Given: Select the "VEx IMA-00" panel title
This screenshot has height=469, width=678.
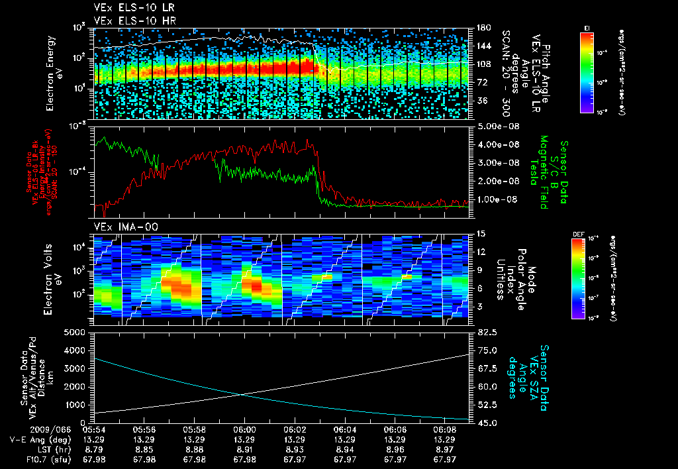Looking at the screenshot, I should [126, 227].
